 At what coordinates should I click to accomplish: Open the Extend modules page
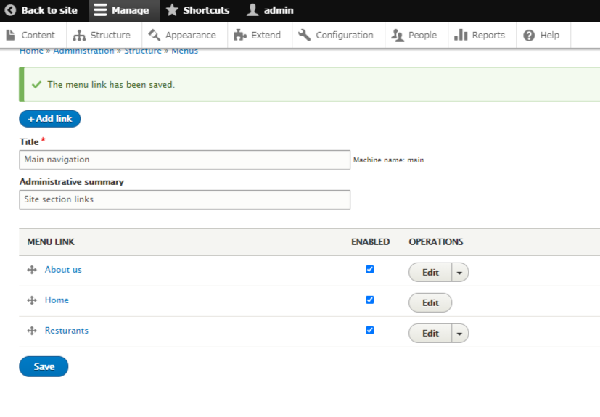(x=258, y=35)
